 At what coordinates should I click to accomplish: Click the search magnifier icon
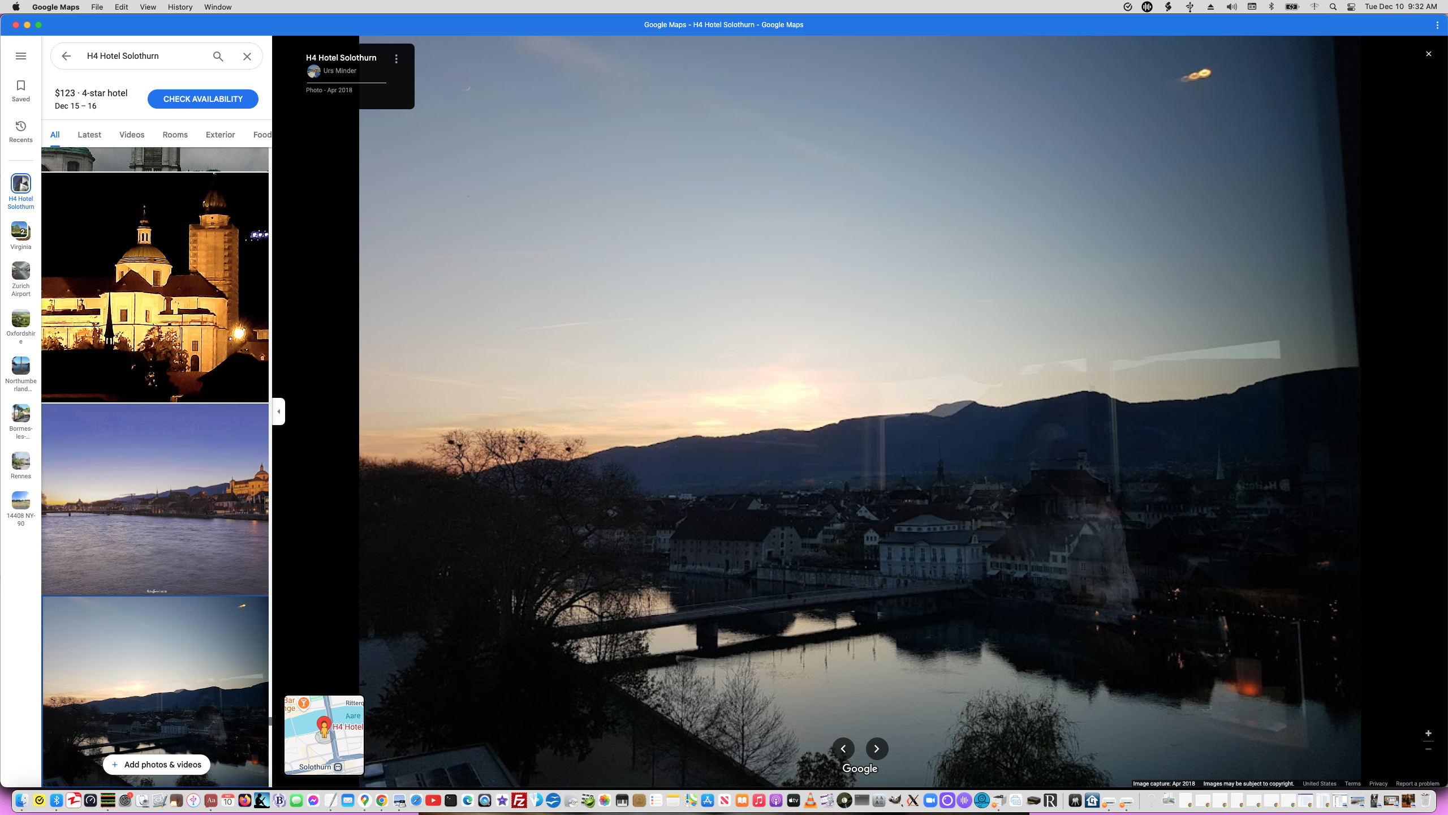pyautogui.click(x=218, y=56)
